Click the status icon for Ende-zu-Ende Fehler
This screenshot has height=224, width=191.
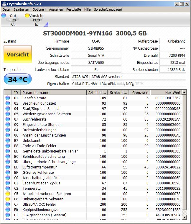click(x=8, y=146)
